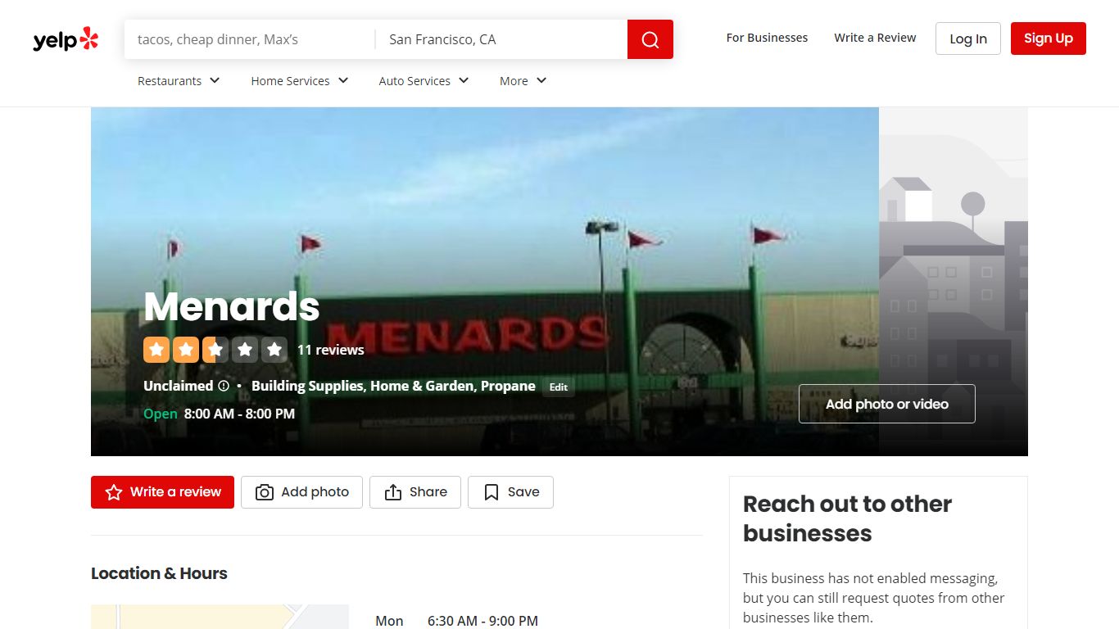Click the Location & Hours heading
The image size is (1119, 629).
point(159,573)
